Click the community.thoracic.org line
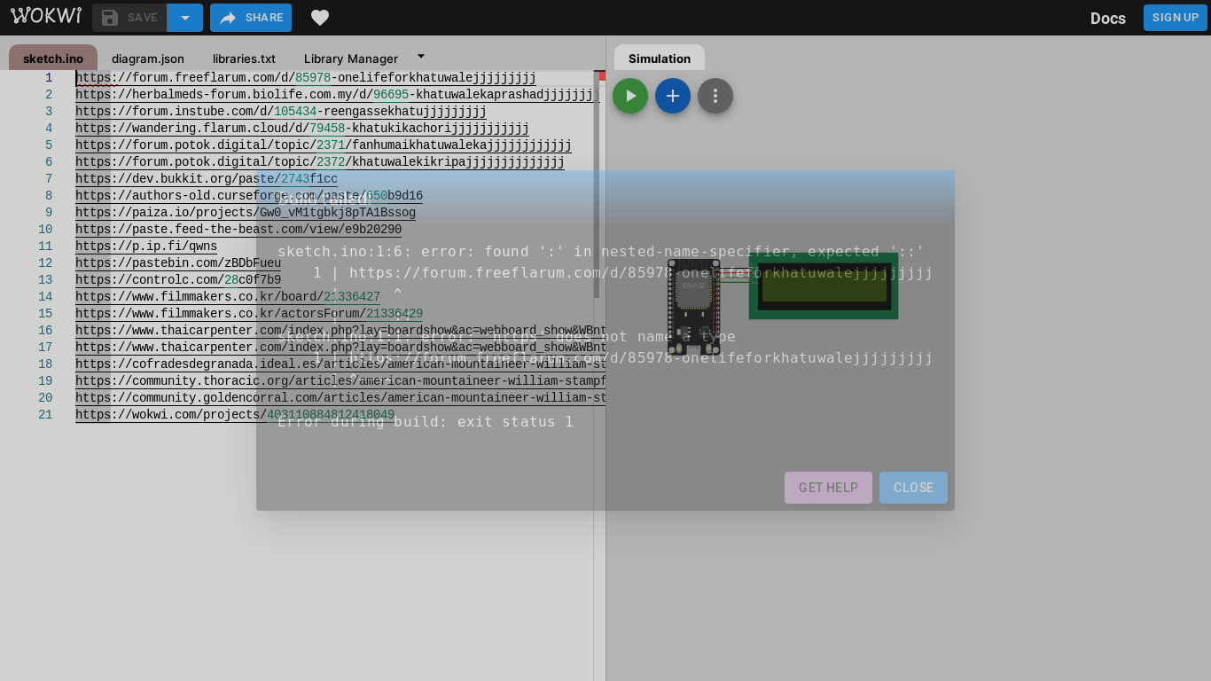 340,381
